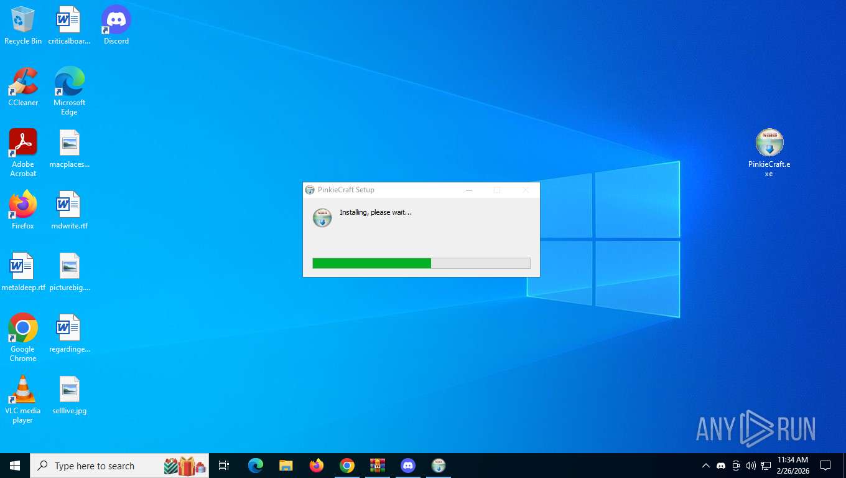Click the gift search highlights icon

click(x=185, y=466)
